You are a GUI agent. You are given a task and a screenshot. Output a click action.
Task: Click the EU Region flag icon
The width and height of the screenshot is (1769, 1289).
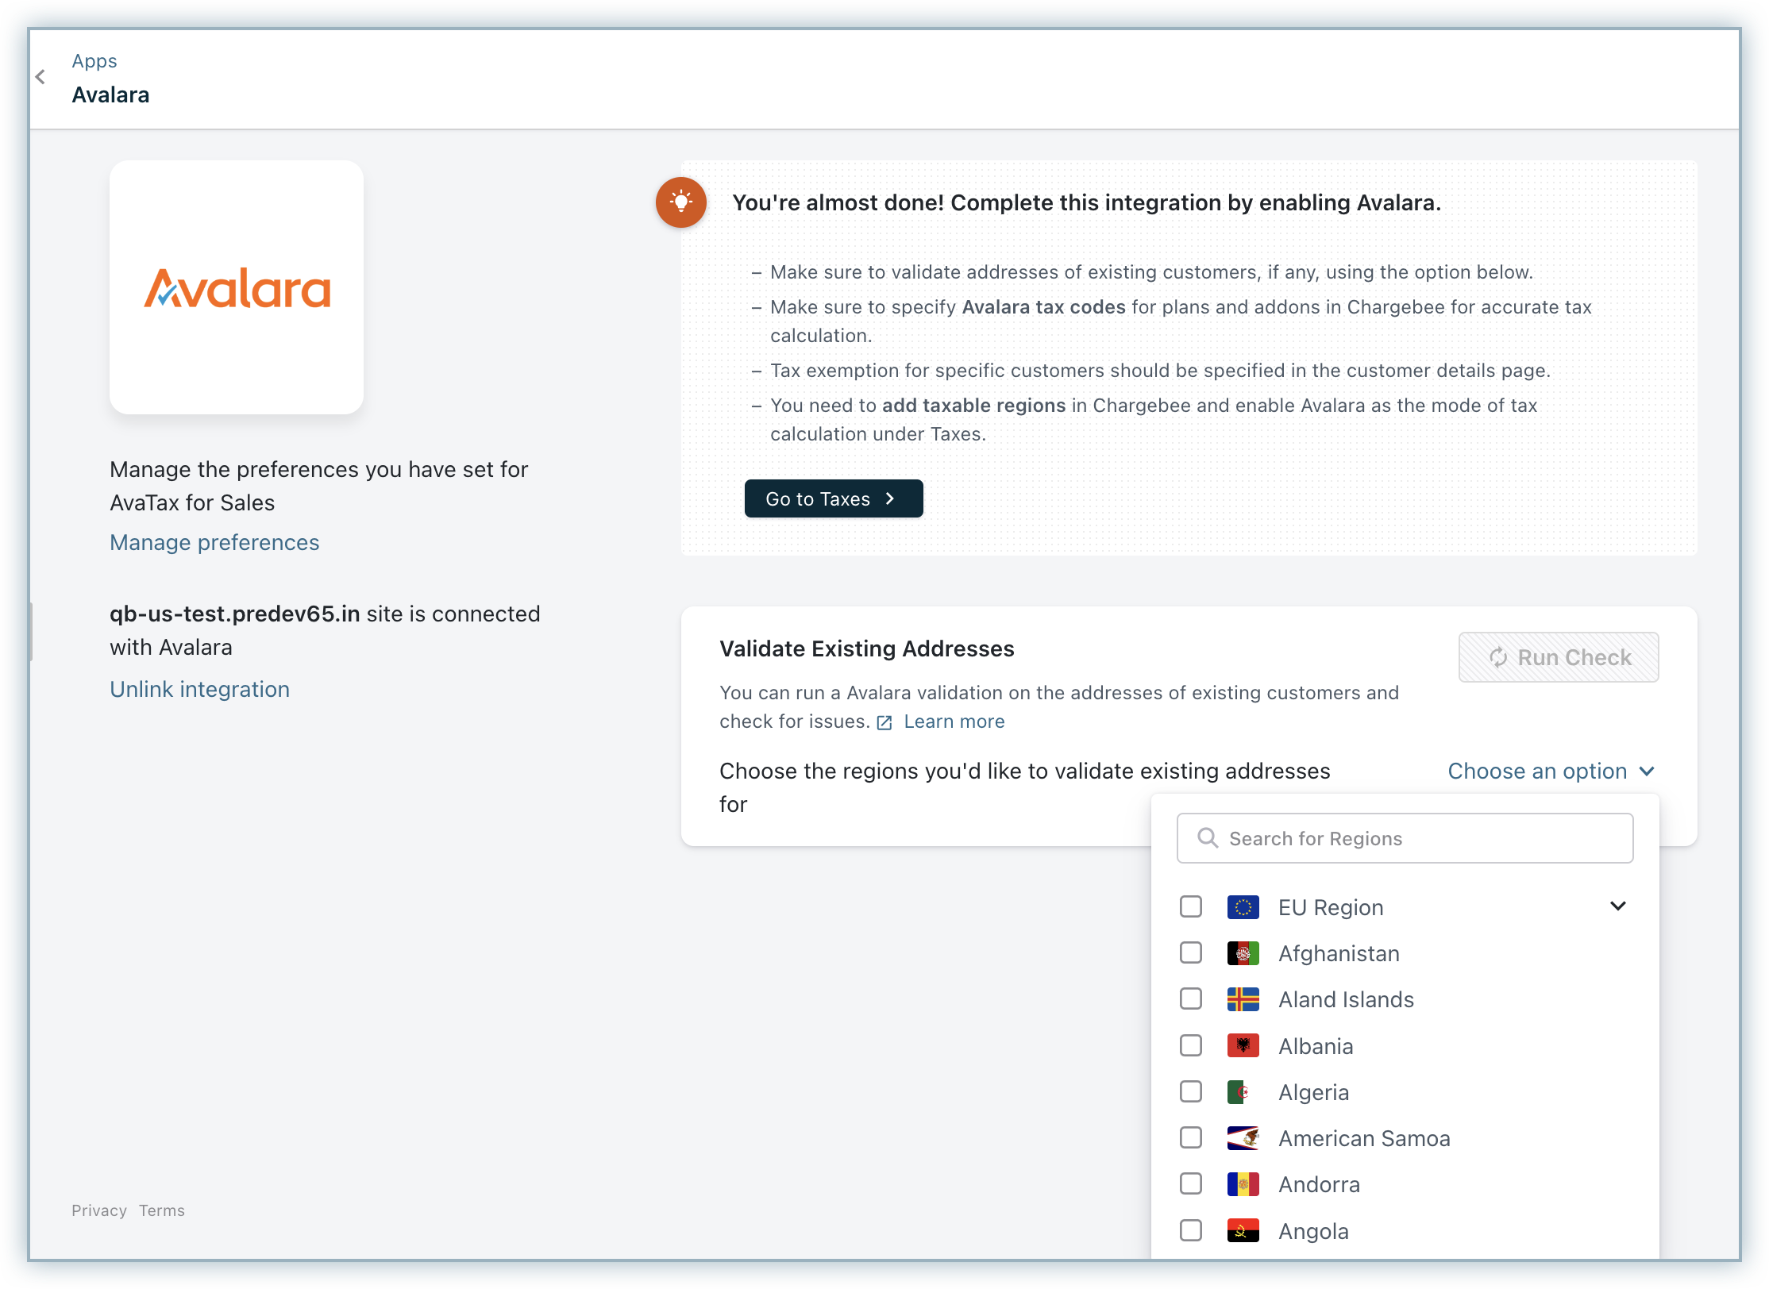(1243, 906)
